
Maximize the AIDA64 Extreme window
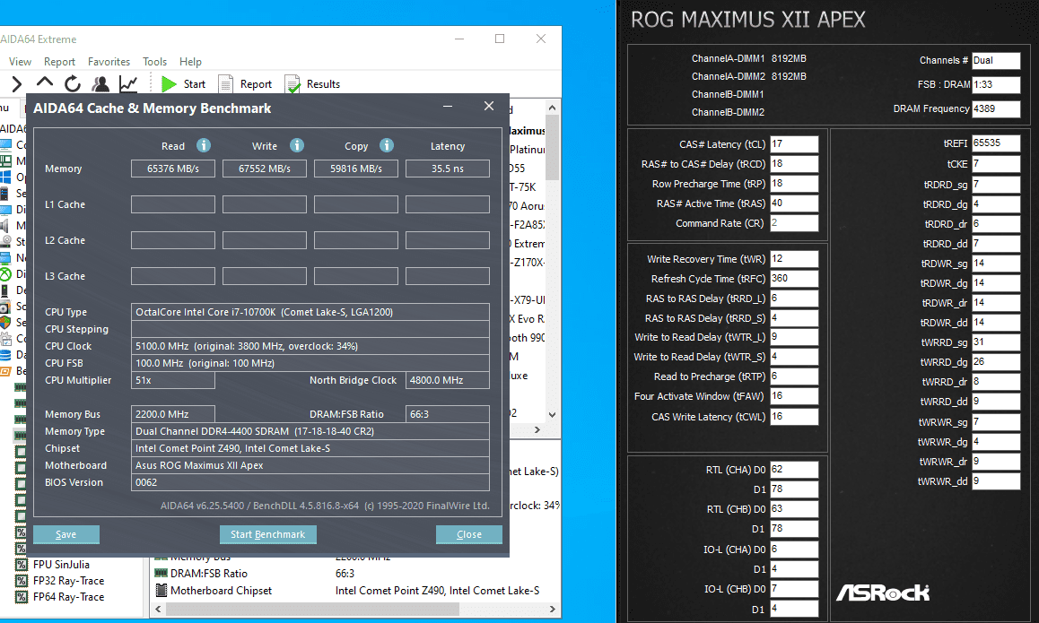[x=500, y=39]
